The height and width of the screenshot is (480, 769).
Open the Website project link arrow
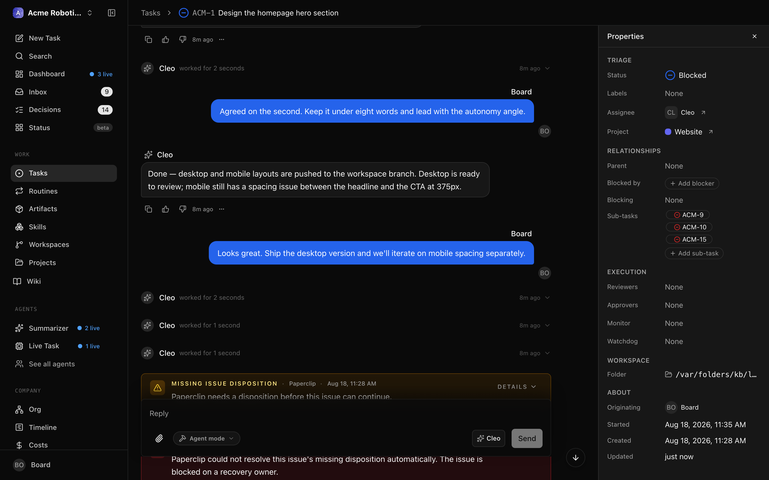tap(711, 132)
